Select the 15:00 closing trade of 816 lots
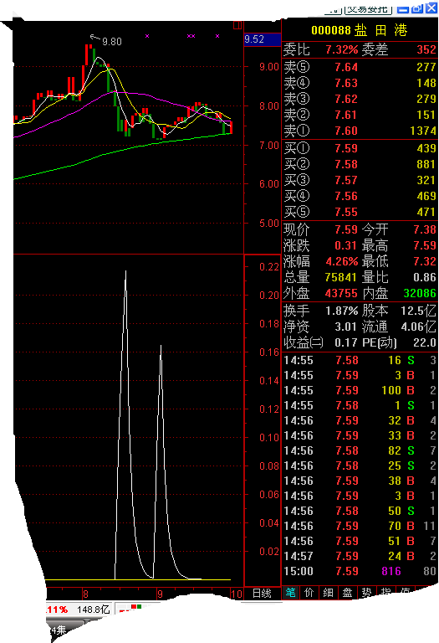 360,571
